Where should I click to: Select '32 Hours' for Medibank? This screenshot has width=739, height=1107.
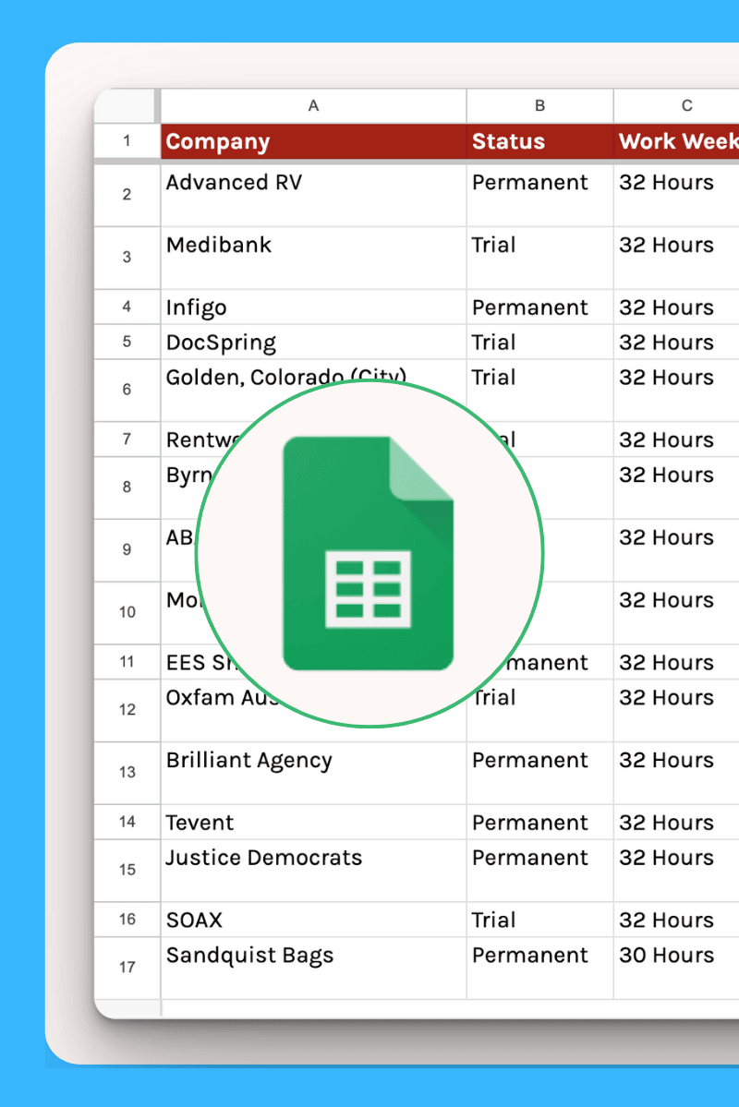pyautogui.click(x=676, y=257)
